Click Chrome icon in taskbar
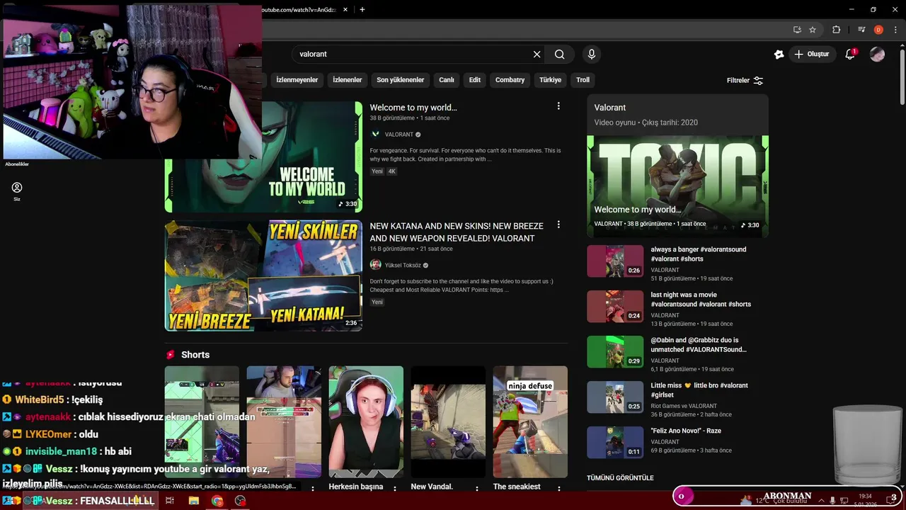Image resolution: width=906 pixels, height=510 pixels. tap(217, 501)
